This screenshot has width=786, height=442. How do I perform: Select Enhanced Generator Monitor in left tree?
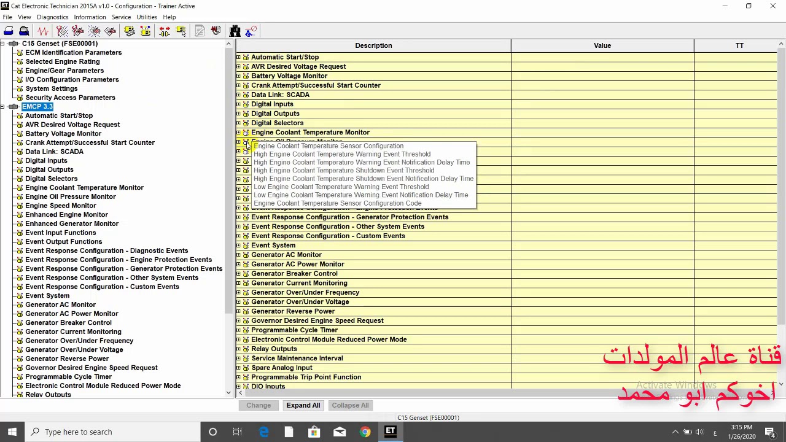pyautogui.click(x=72, y=224)
